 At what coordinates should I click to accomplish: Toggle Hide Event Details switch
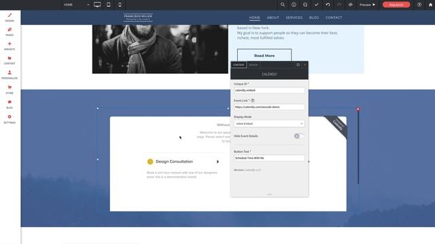pos(299,136)
